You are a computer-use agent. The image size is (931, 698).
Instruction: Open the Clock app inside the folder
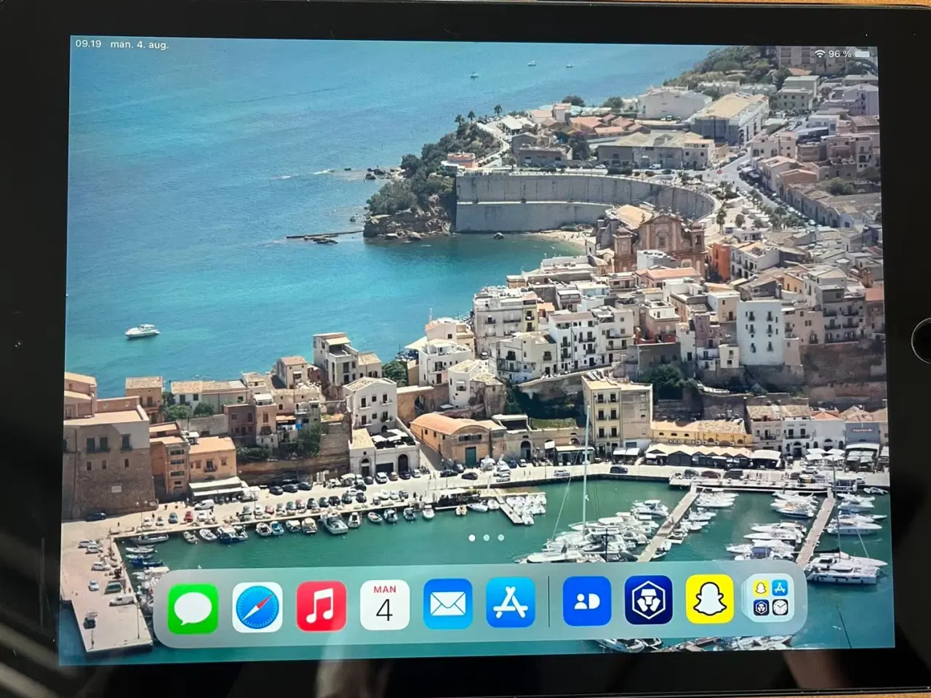[780, 608]
